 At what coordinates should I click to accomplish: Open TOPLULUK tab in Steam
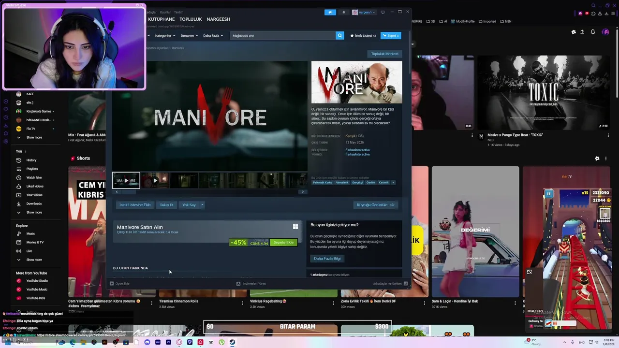pyautogui.click(x=191, y=19)
